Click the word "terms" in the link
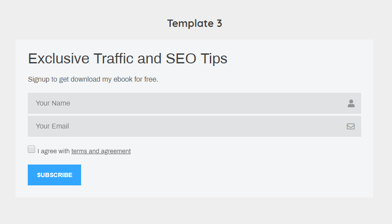Viewport: 392px width, 224px height. (x=79, y=151)
